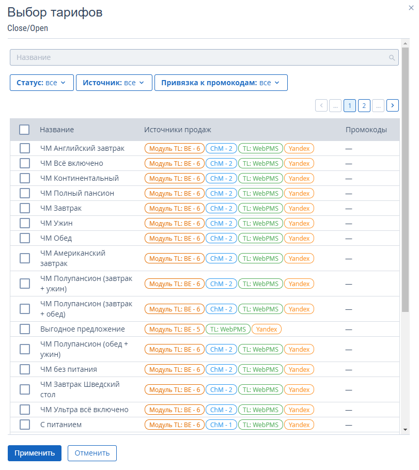This screenshot has height=470, width=419.
Task: Select page 1 in pagination
Action: coord(350,105)
